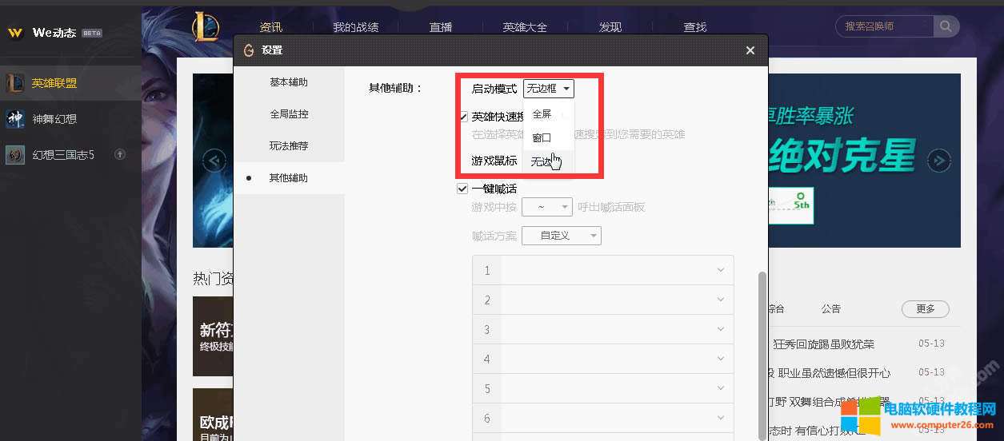The image size is (1004, 441).
Task: Switch to 全局监控 settings section
Action: (289, 114)
